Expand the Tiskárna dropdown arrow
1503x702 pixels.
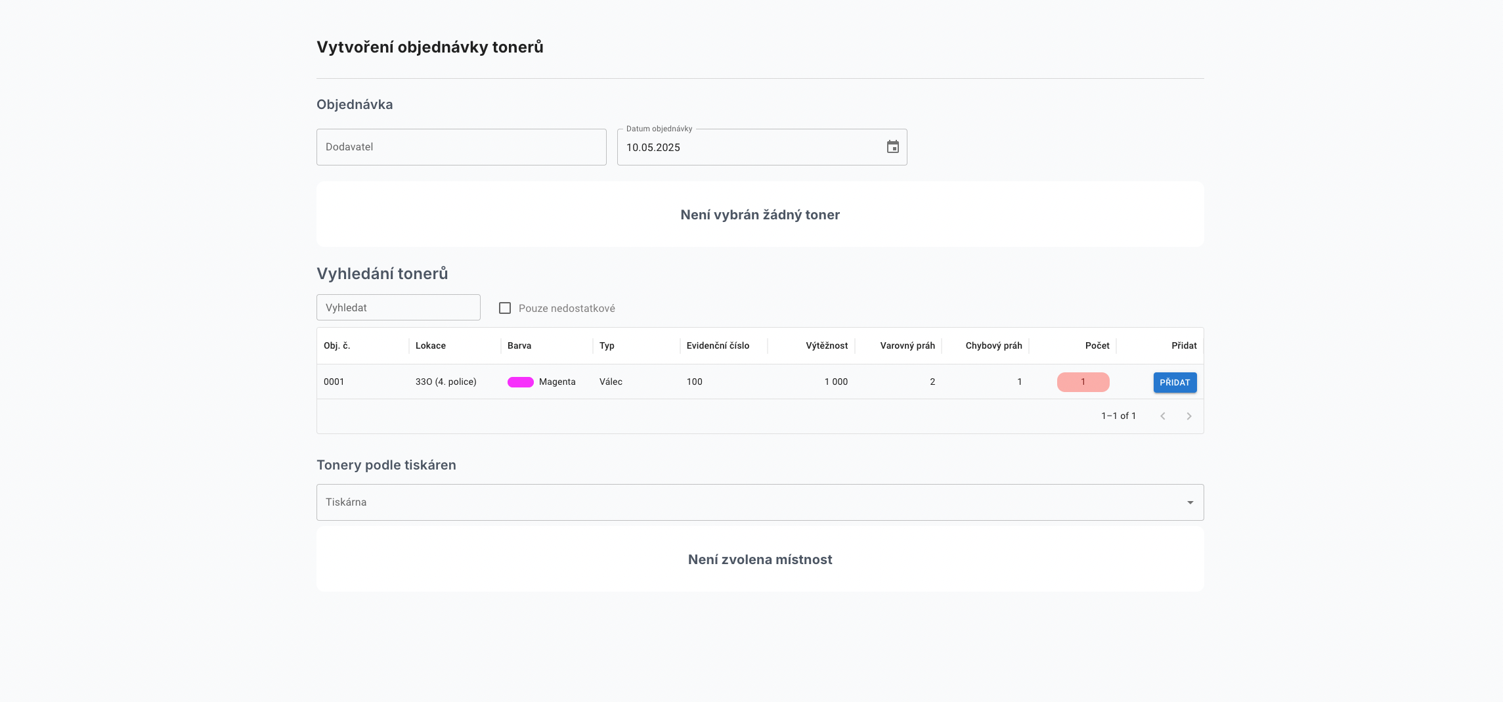pos(1190,502)
